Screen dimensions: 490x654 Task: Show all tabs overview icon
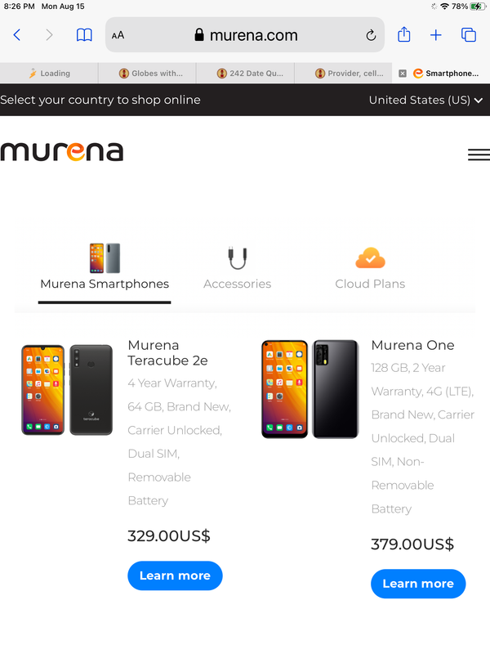(x=469, y=35)
